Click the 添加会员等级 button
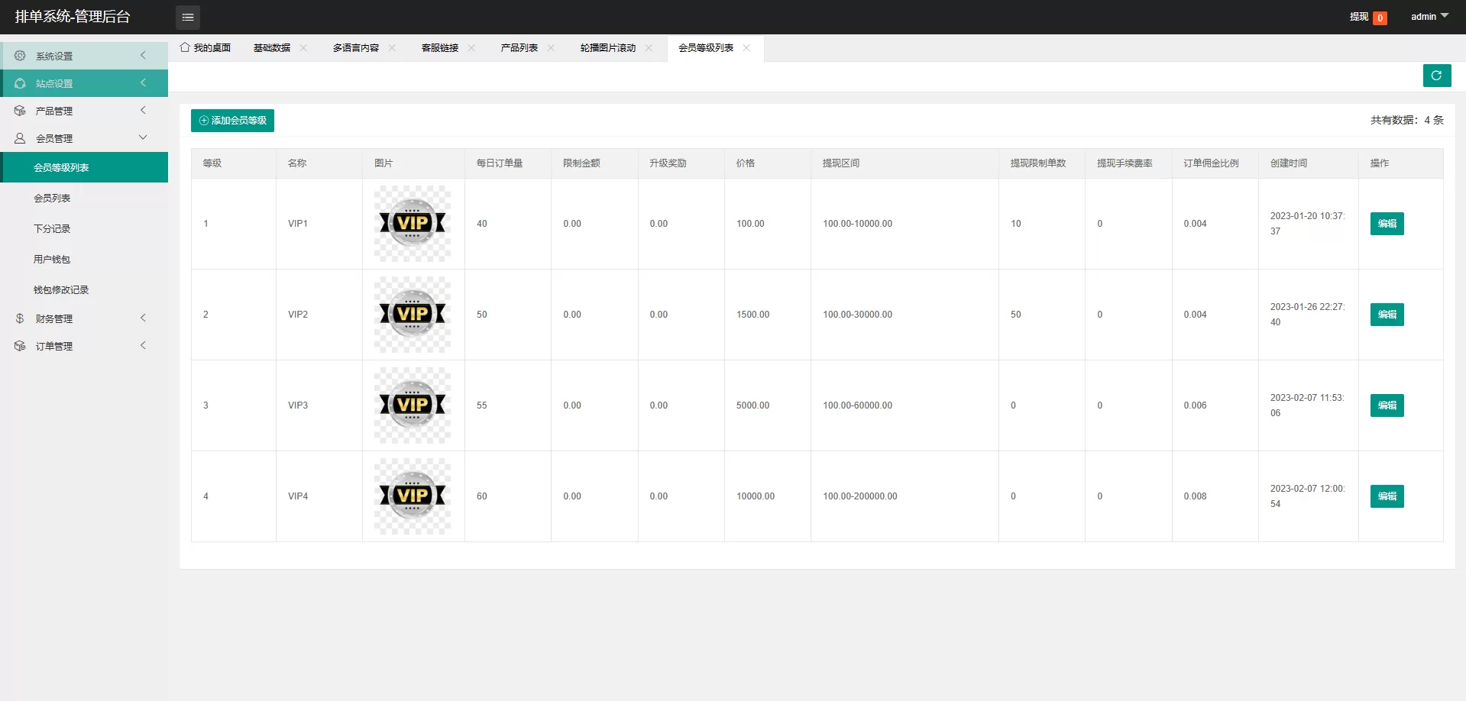The width and height of the screenshot is (1466, 701). [232, 121]
